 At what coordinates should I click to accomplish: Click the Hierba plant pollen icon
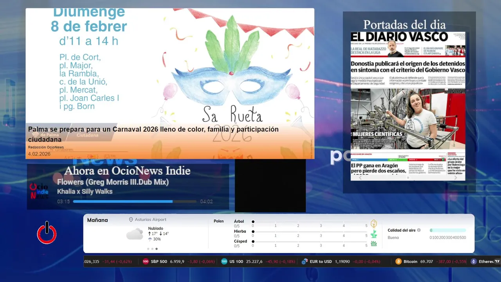coord(374,234)
